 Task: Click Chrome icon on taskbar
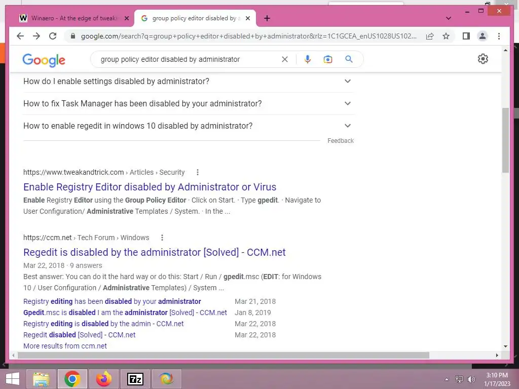point(72,379)
